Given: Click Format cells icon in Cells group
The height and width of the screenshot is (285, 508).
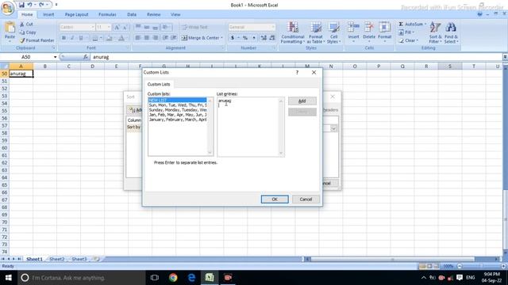Looking at the screenshot, I should pyautogui.click(x=384, y=28).
